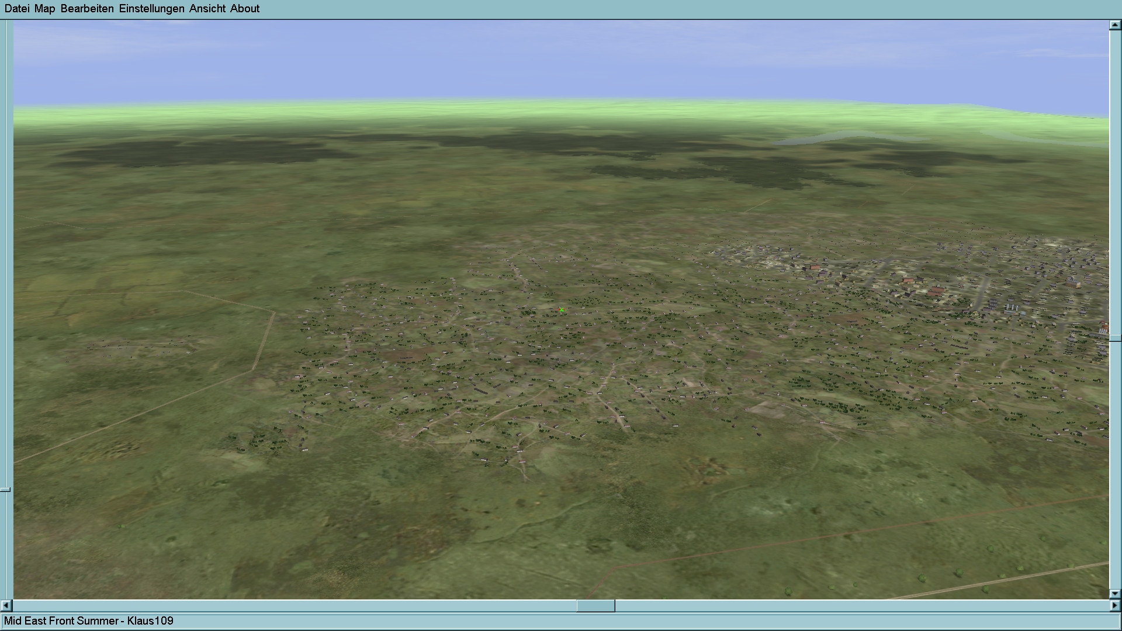Image resolution: width=1122 pixels, height=631 pixels.
Task: Click the horizontal scrollbar left arrow
Action: [x=6, y=606]
